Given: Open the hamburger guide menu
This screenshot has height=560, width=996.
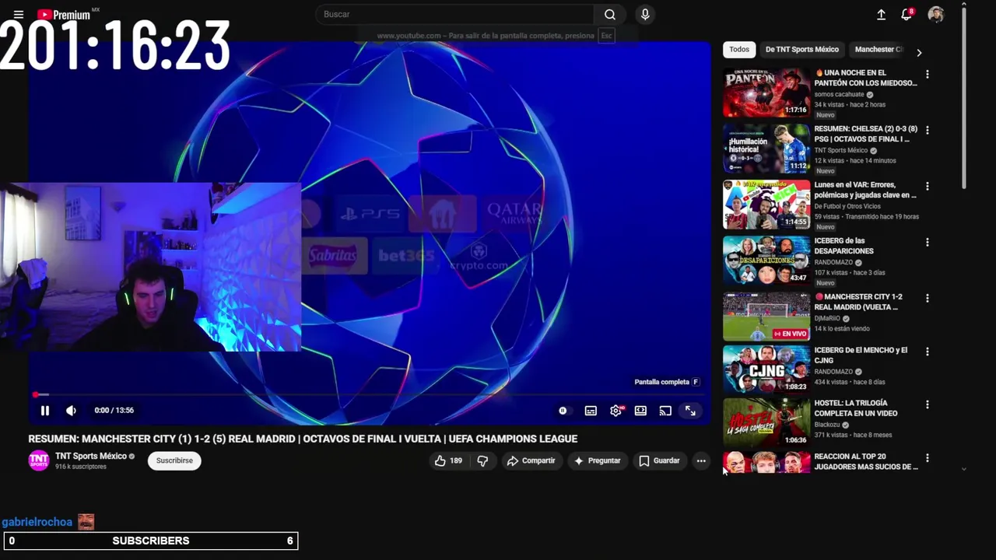Looking at the screenshot, I should (x=19, y=15).
